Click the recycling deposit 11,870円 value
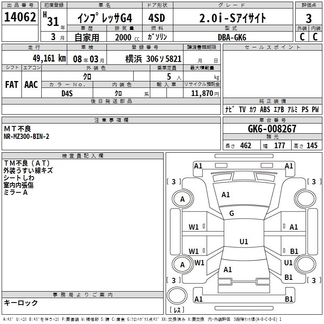The width and height of the screenshot is (324, 324). 205,93
